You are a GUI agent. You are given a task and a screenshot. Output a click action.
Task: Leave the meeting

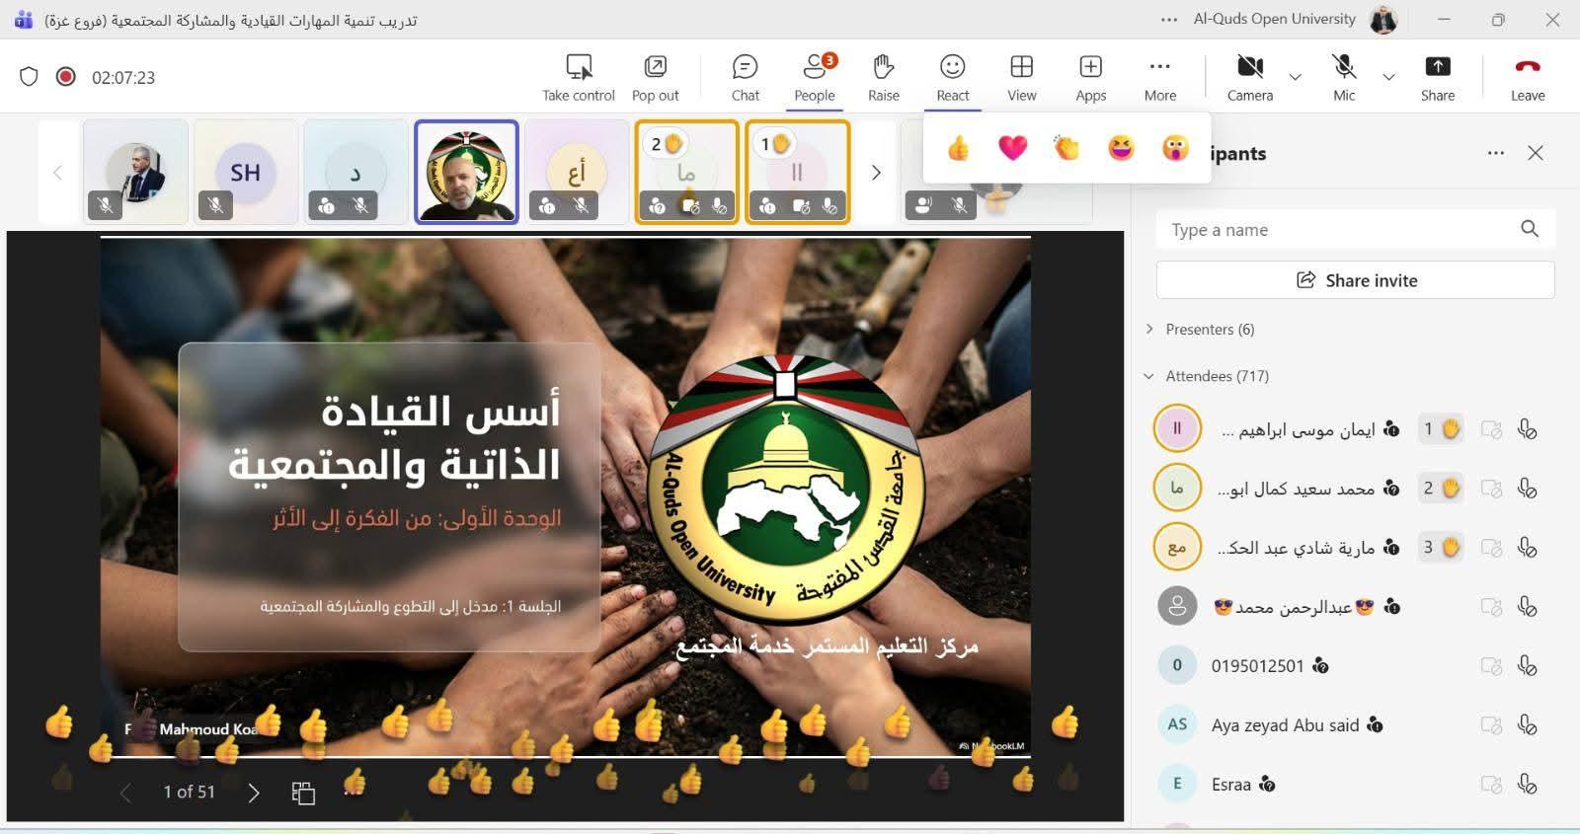[x=1527, y=77]
